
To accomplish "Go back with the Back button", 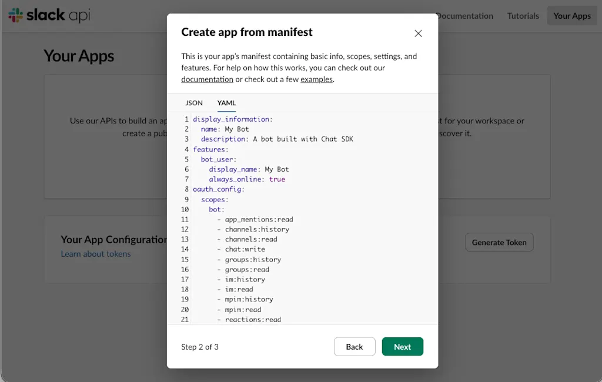I will click(x=354, y=347).
